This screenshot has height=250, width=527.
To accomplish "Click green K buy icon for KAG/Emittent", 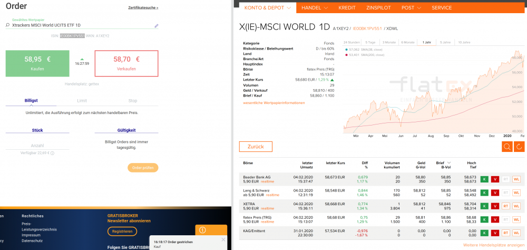I will 484,233.
